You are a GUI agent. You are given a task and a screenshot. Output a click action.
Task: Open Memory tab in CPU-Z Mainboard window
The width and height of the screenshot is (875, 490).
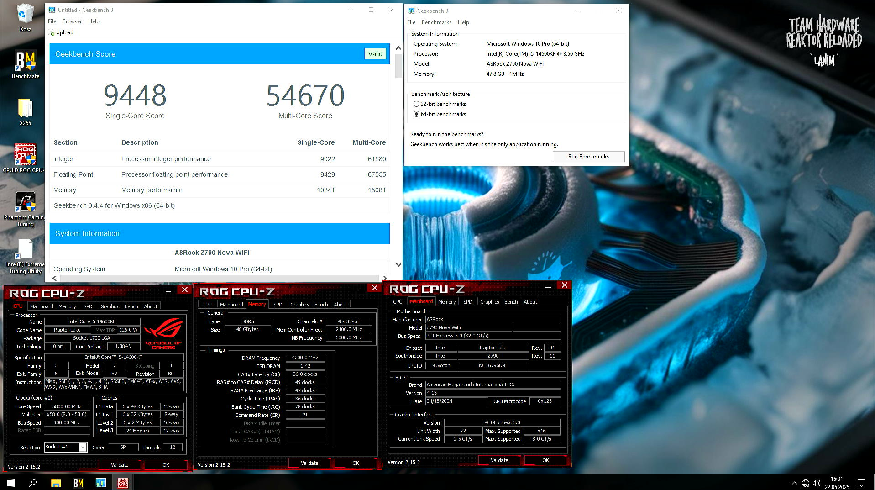pyautogui.click(x=447, y=302)
